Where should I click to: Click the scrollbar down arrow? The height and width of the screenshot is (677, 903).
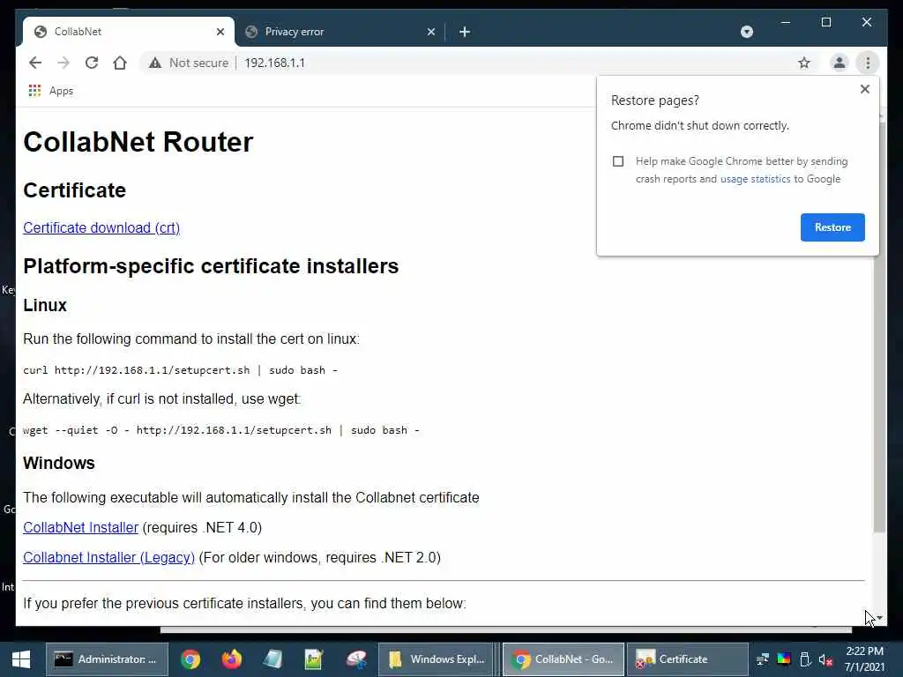879,618
